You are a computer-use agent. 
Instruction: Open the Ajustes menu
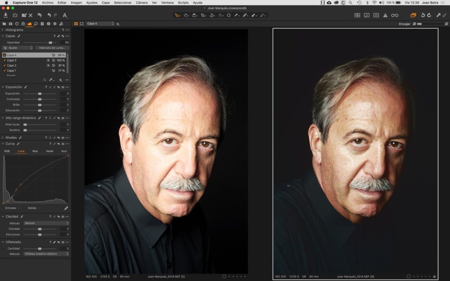pos(92,3)
